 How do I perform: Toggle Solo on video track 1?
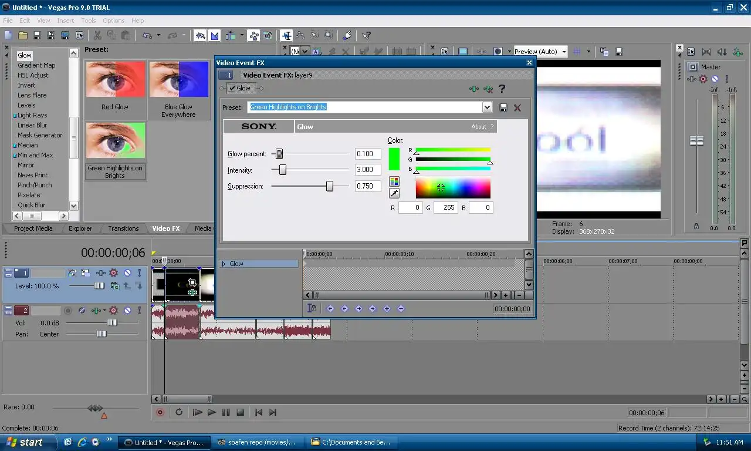tap(139, 273)
